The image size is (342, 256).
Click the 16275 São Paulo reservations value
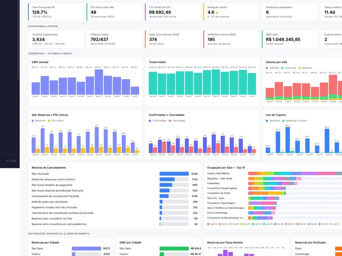click(106, 249)
